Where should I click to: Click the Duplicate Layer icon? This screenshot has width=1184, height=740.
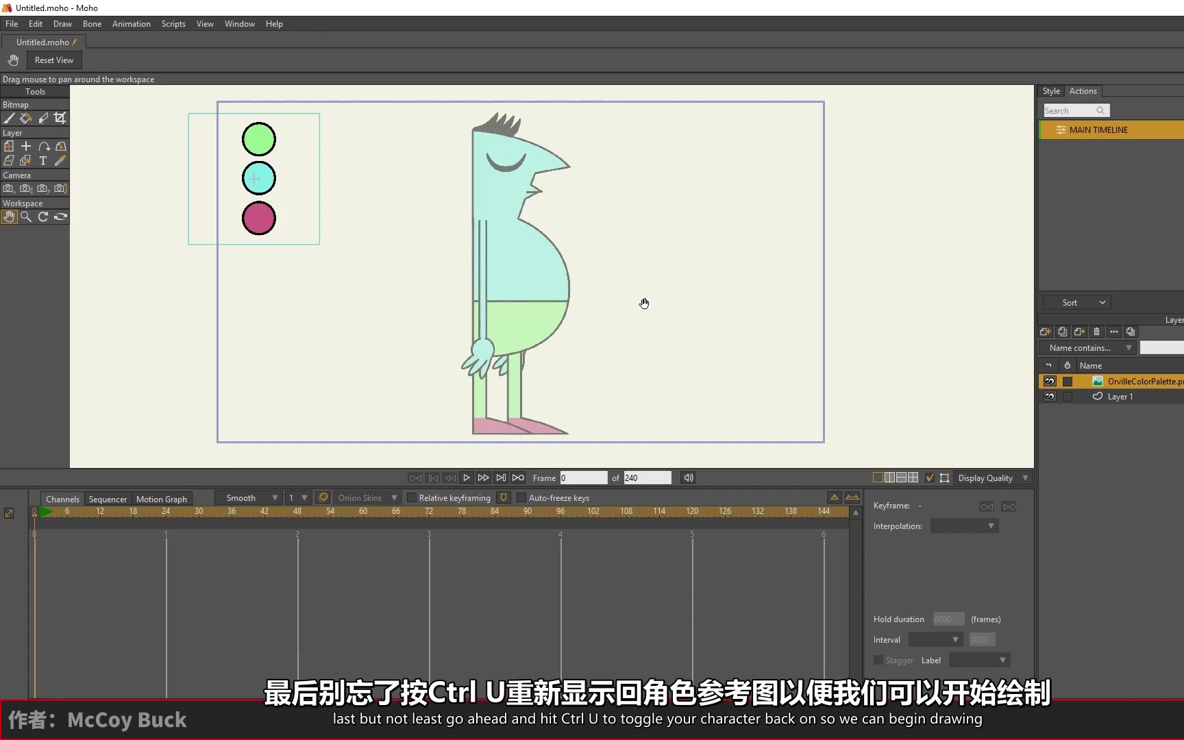(1062, 332)
